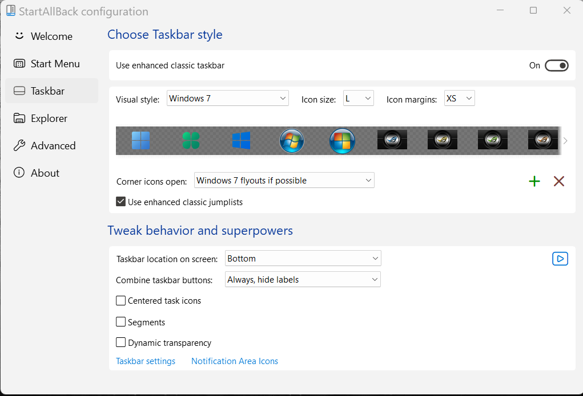This screenshot has width=583, height=396.
Task: Click the Use enhanced classic taskbar text
Action: pos(170,66)
